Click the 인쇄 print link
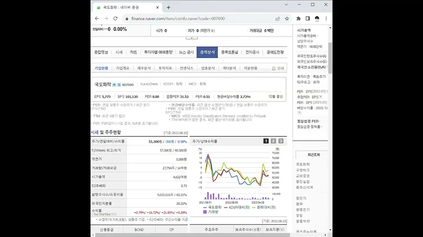 point(281,69)
